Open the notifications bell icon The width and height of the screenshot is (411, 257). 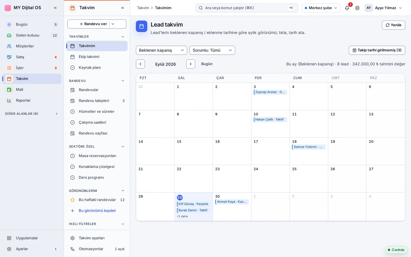(347, 8)
